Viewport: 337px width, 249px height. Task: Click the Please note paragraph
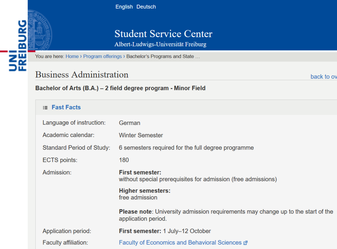point(226,215)
